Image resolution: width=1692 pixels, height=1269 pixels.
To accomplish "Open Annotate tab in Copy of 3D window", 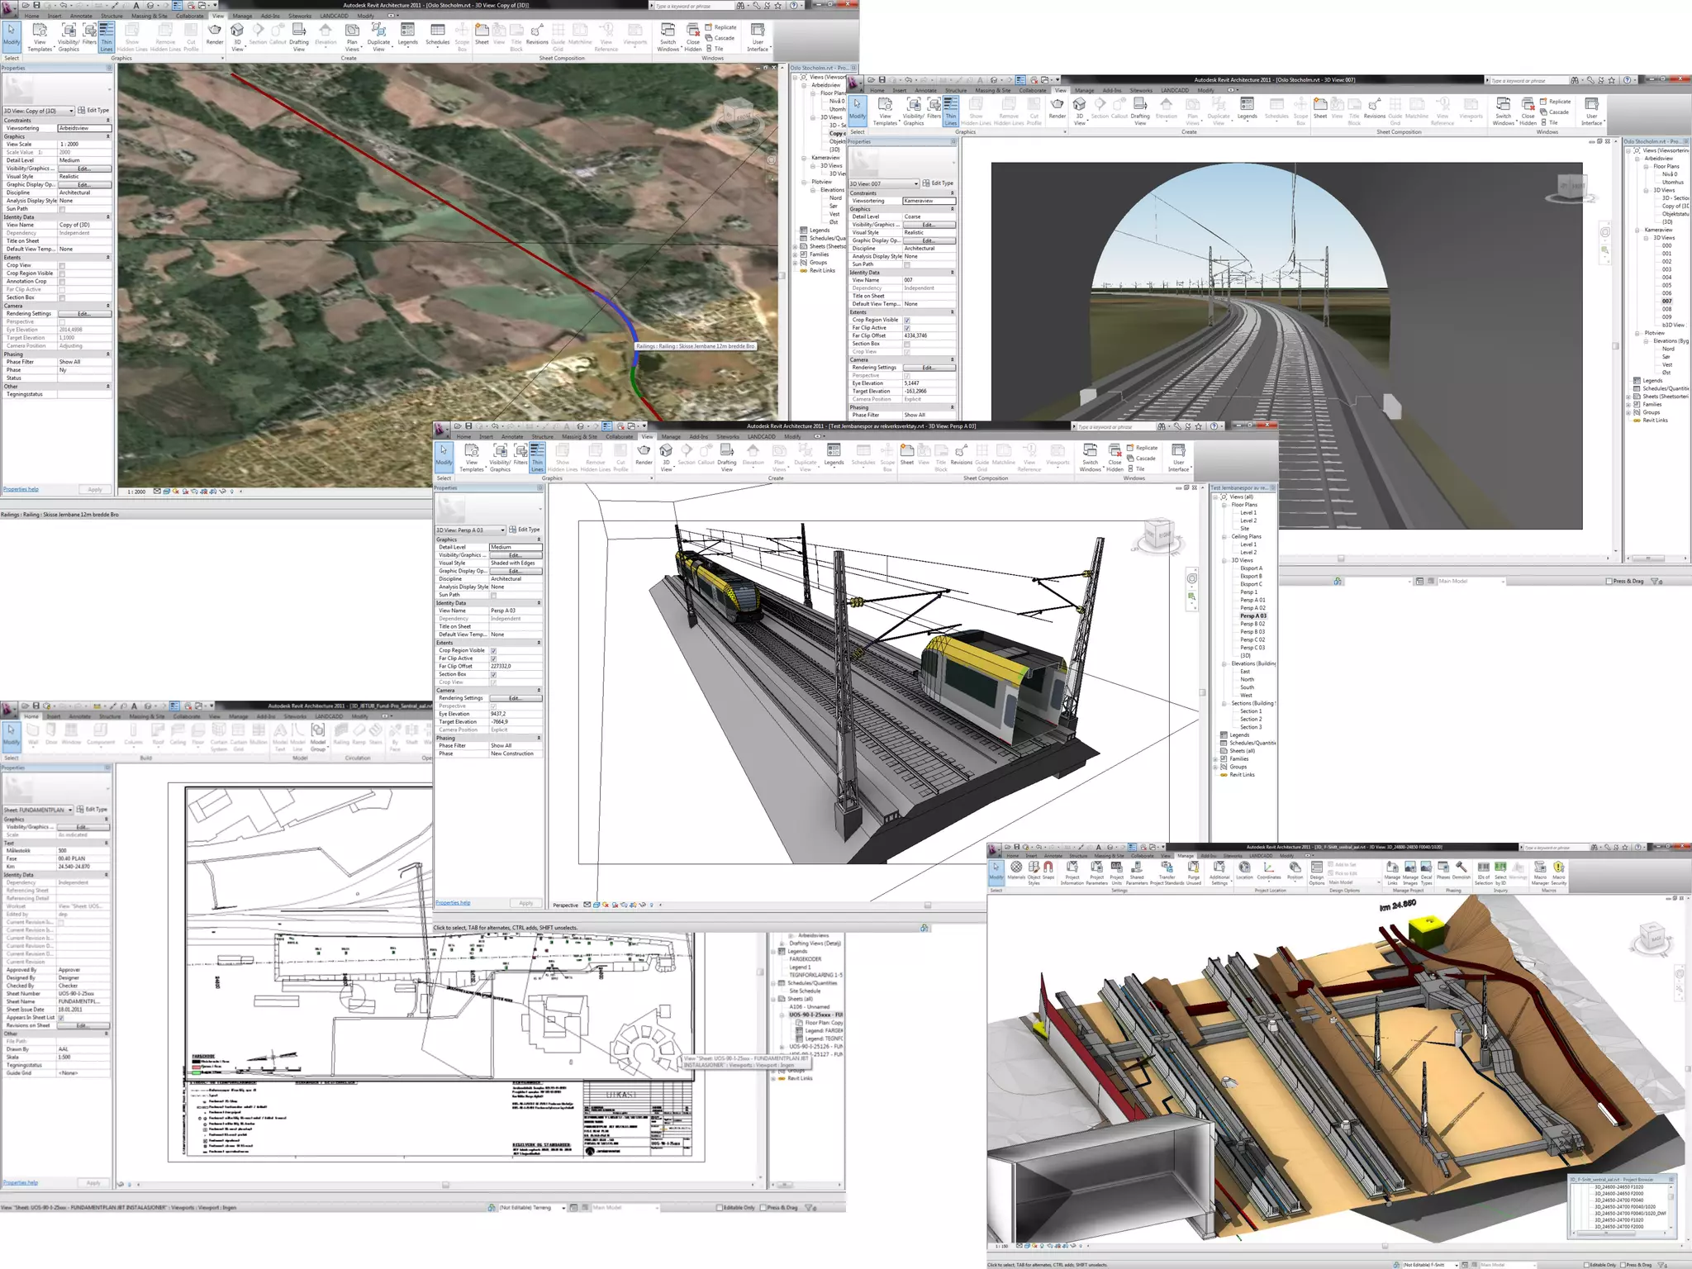I will pos(81,16).
